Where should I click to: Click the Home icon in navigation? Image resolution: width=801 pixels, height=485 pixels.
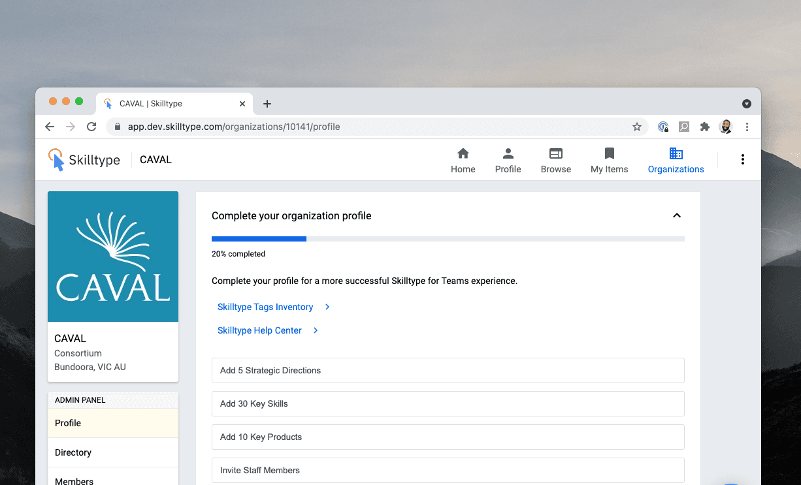pos(463,154)
